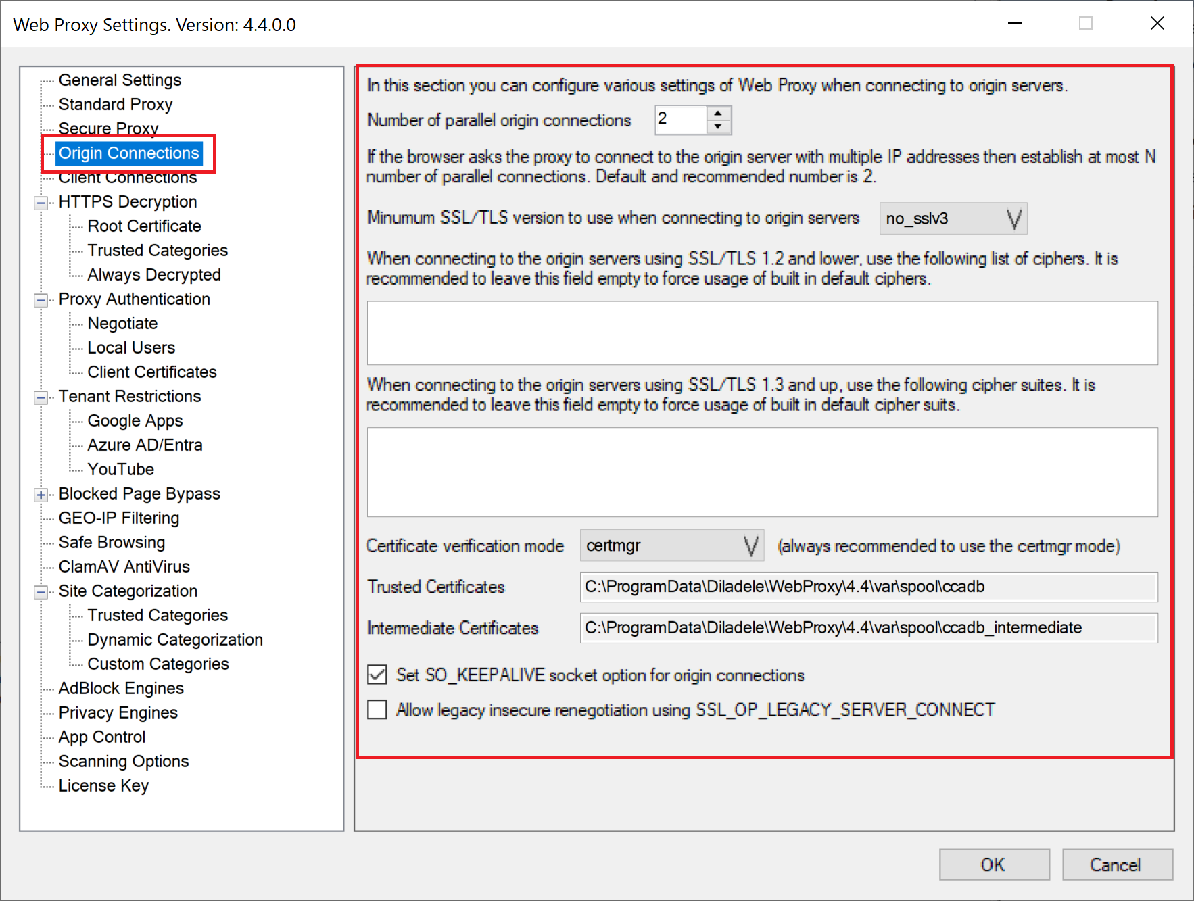The image size is (1194, 901).
Task: Click the Trusted Certificates path field
Action: [869, 587]
